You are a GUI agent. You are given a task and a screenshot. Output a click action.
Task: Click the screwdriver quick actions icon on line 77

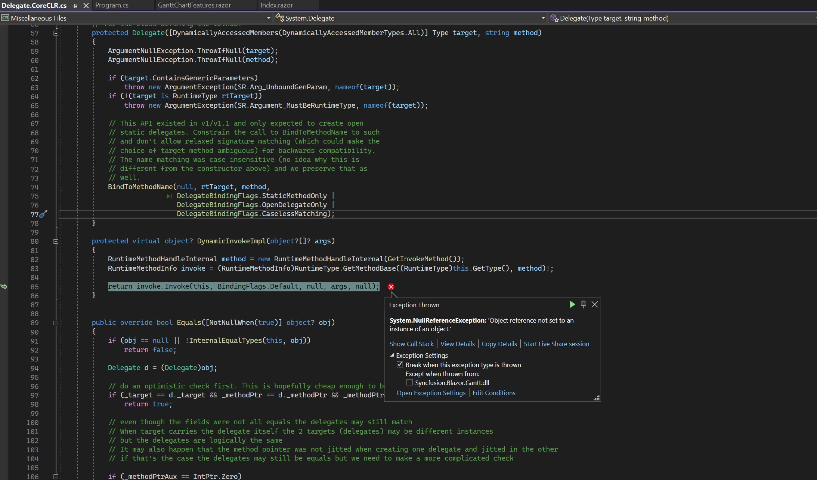coord(44,214)
